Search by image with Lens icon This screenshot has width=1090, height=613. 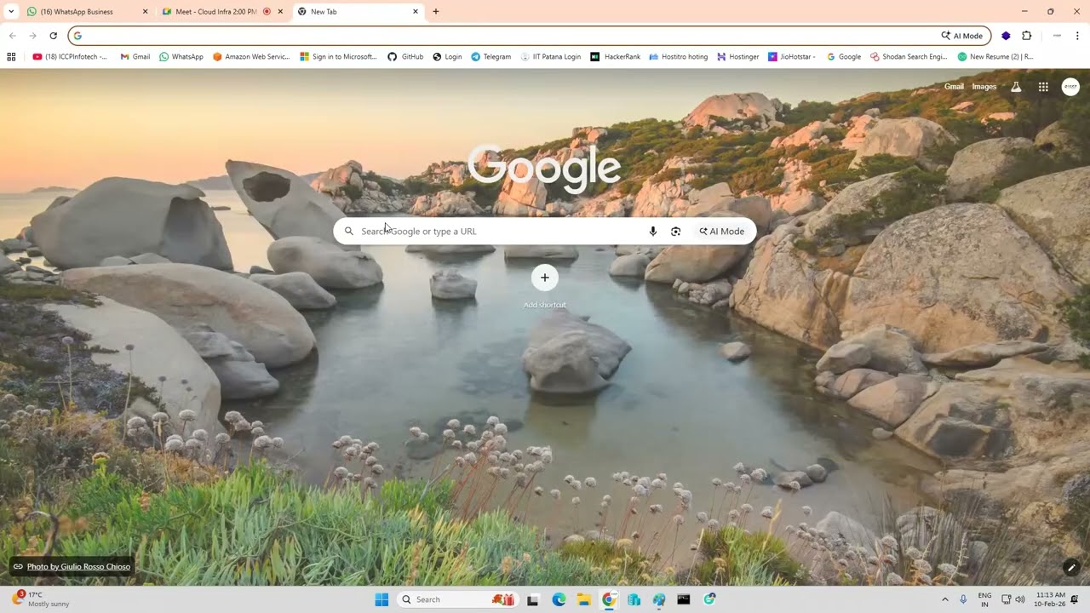(x=676, y=232)
